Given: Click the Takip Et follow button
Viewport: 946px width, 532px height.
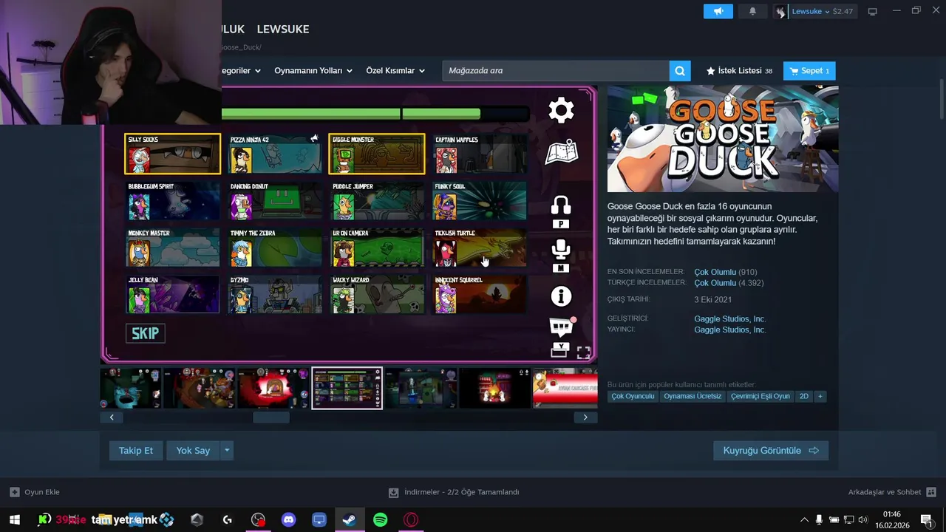Looking at the screenshot, I should 136,451.
